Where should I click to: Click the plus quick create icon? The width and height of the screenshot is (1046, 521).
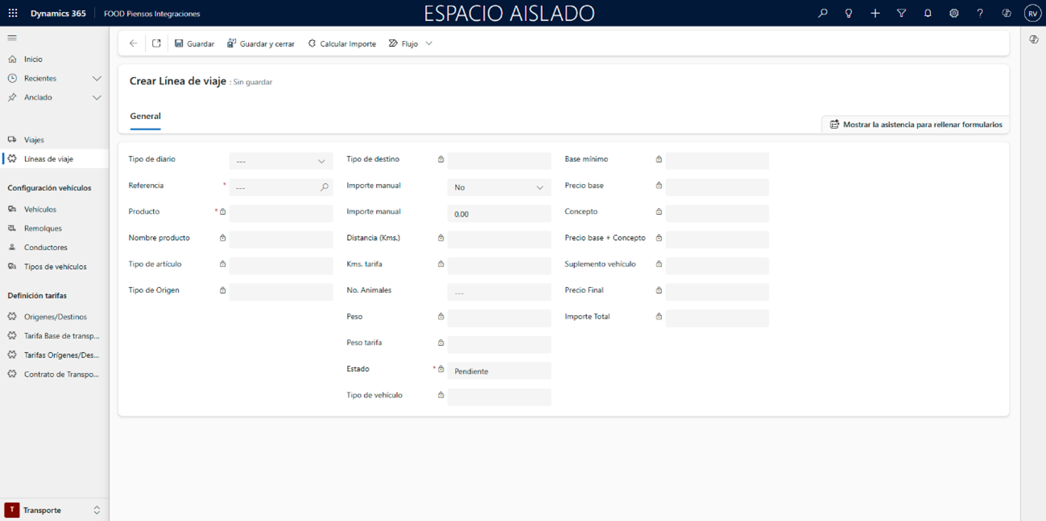pyautogui.click(x=874, y=14)
